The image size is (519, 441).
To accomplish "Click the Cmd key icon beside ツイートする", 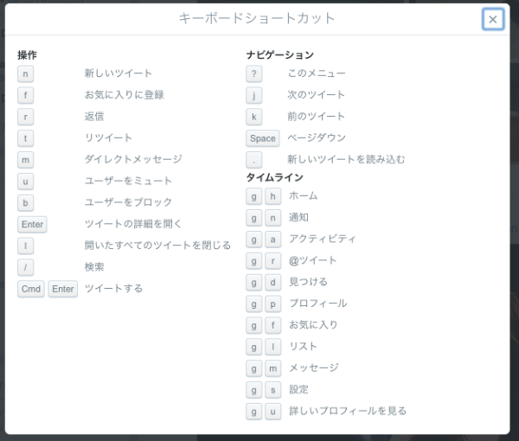I will [31, 289].
